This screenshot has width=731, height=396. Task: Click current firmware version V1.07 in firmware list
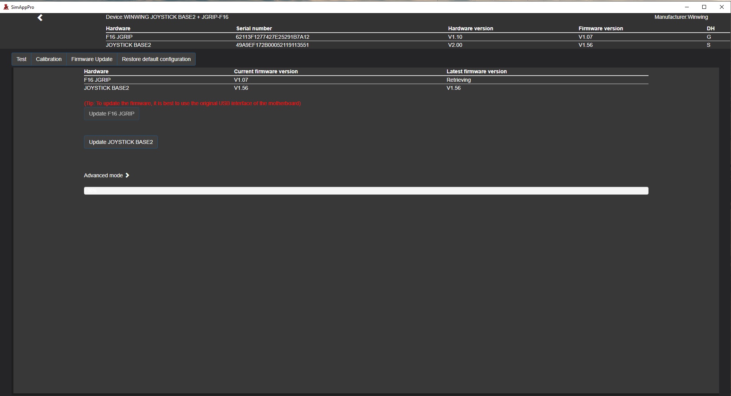pos(241,80)
